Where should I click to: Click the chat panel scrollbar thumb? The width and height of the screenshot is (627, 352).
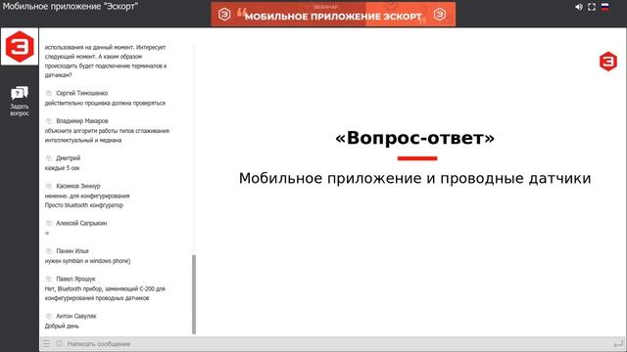click(194, 294)
